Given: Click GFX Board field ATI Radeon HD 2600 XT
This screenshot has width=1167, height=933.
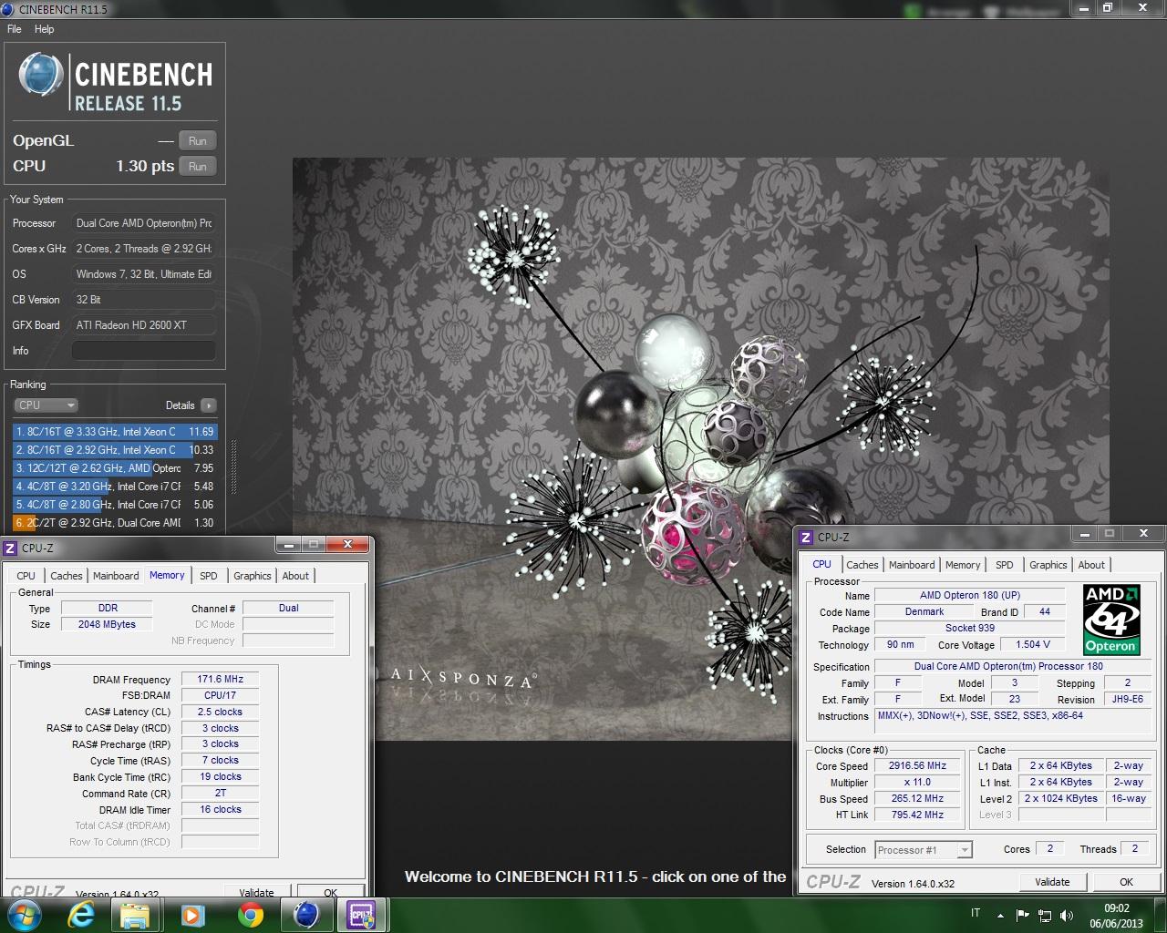Looking at the screenshot, I should 144,325.
